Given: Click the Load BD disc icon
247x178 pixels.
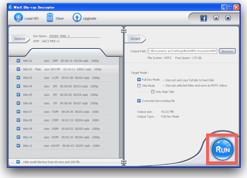Looking at the screenshot, I should (x=18, y=18).
